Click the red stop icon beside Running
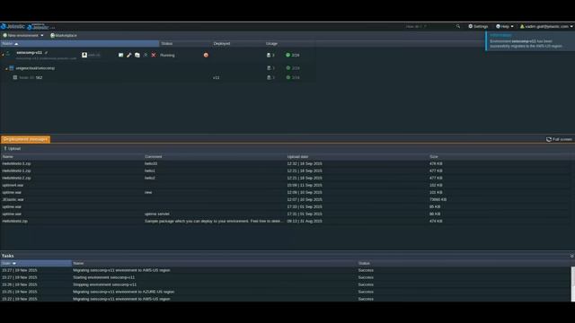 coord(206,55)
